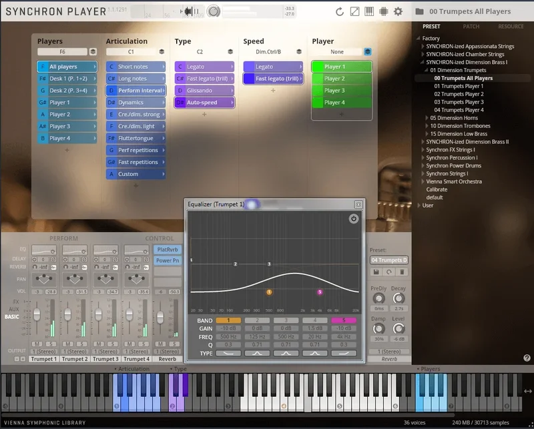The image size is (534, 429).
Task: Expand SYNCHRON-ized Appassionata Strings
Action: click(423, 46)
